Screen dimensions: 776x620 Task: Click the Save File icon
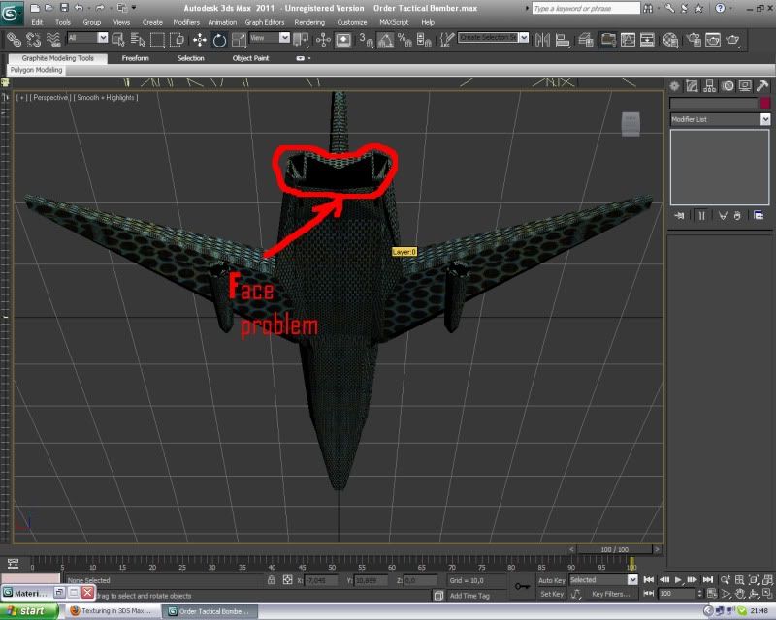tap(64, 8)
